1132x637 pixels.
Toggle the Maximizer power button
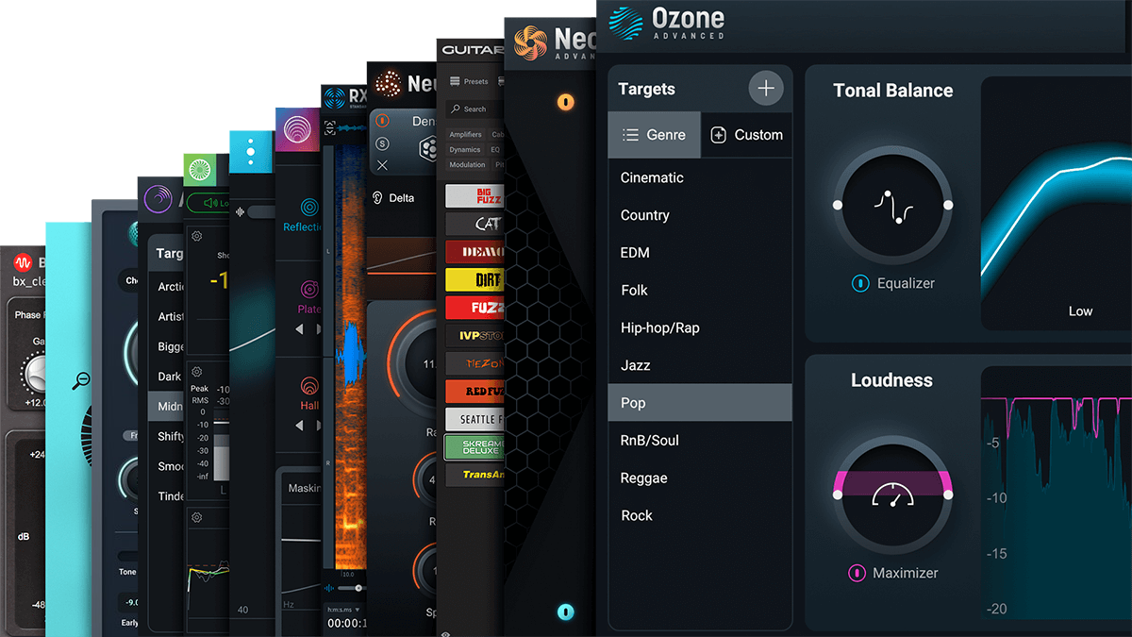point(857,573)
